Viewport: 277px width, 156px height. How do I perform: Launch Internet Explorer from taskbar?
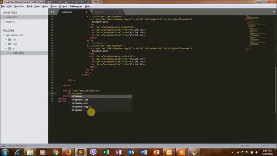tap(18, 152)
